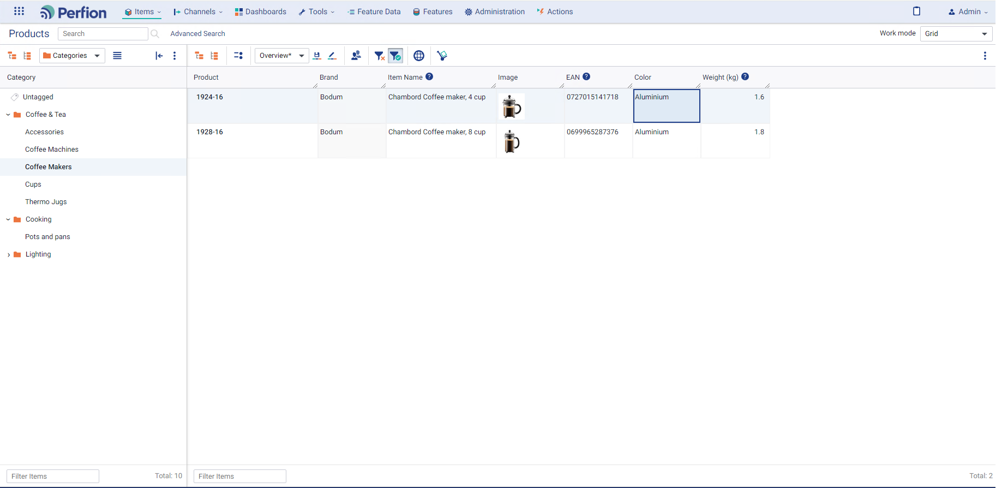Click the grid configuration sliders icon
This screenshot has width=996, height=488.
coord(238,56)
